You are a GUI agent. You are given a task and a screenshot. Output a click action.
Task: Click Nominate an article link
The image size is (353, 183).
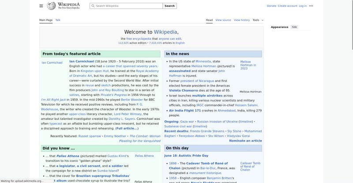pos(245,141)
